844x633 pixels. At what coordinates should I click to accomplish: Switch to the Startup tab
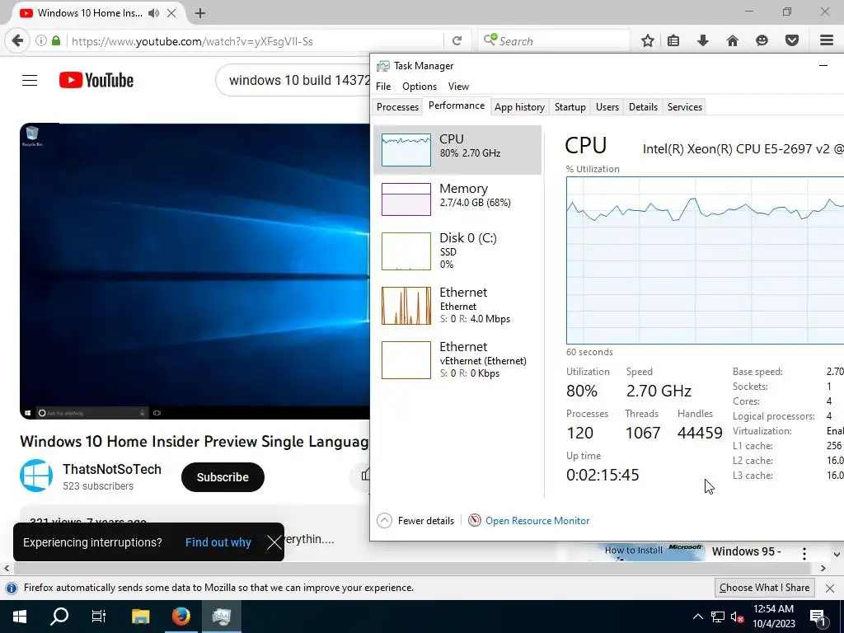(x=570, y=106)
